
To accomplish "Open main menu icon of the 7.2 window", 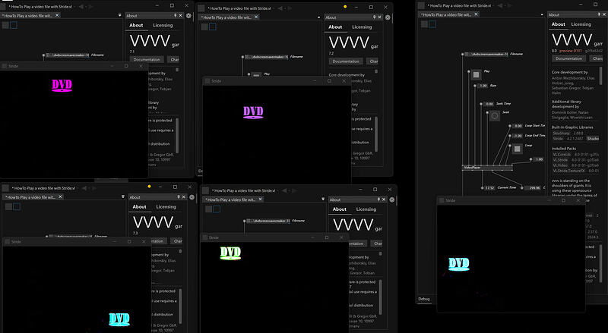I will (201, 8).
